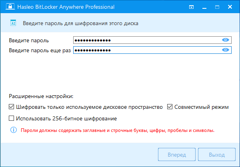Screen dimensions: 240x167
Task: Click the red password requirements warning text
Action: coord(118,130)
